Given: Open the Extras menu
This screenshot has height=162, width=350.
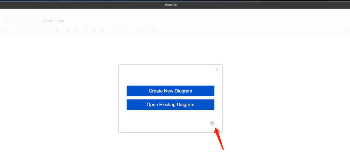Looking at the screenshot, I should tap(47, 21).
